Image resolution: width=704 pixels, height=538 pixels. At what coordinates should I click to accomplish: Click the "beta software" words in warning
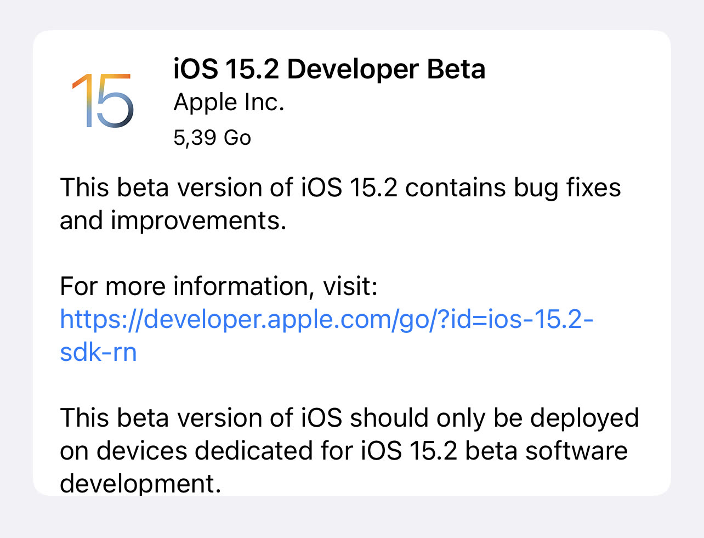(546, 451)
